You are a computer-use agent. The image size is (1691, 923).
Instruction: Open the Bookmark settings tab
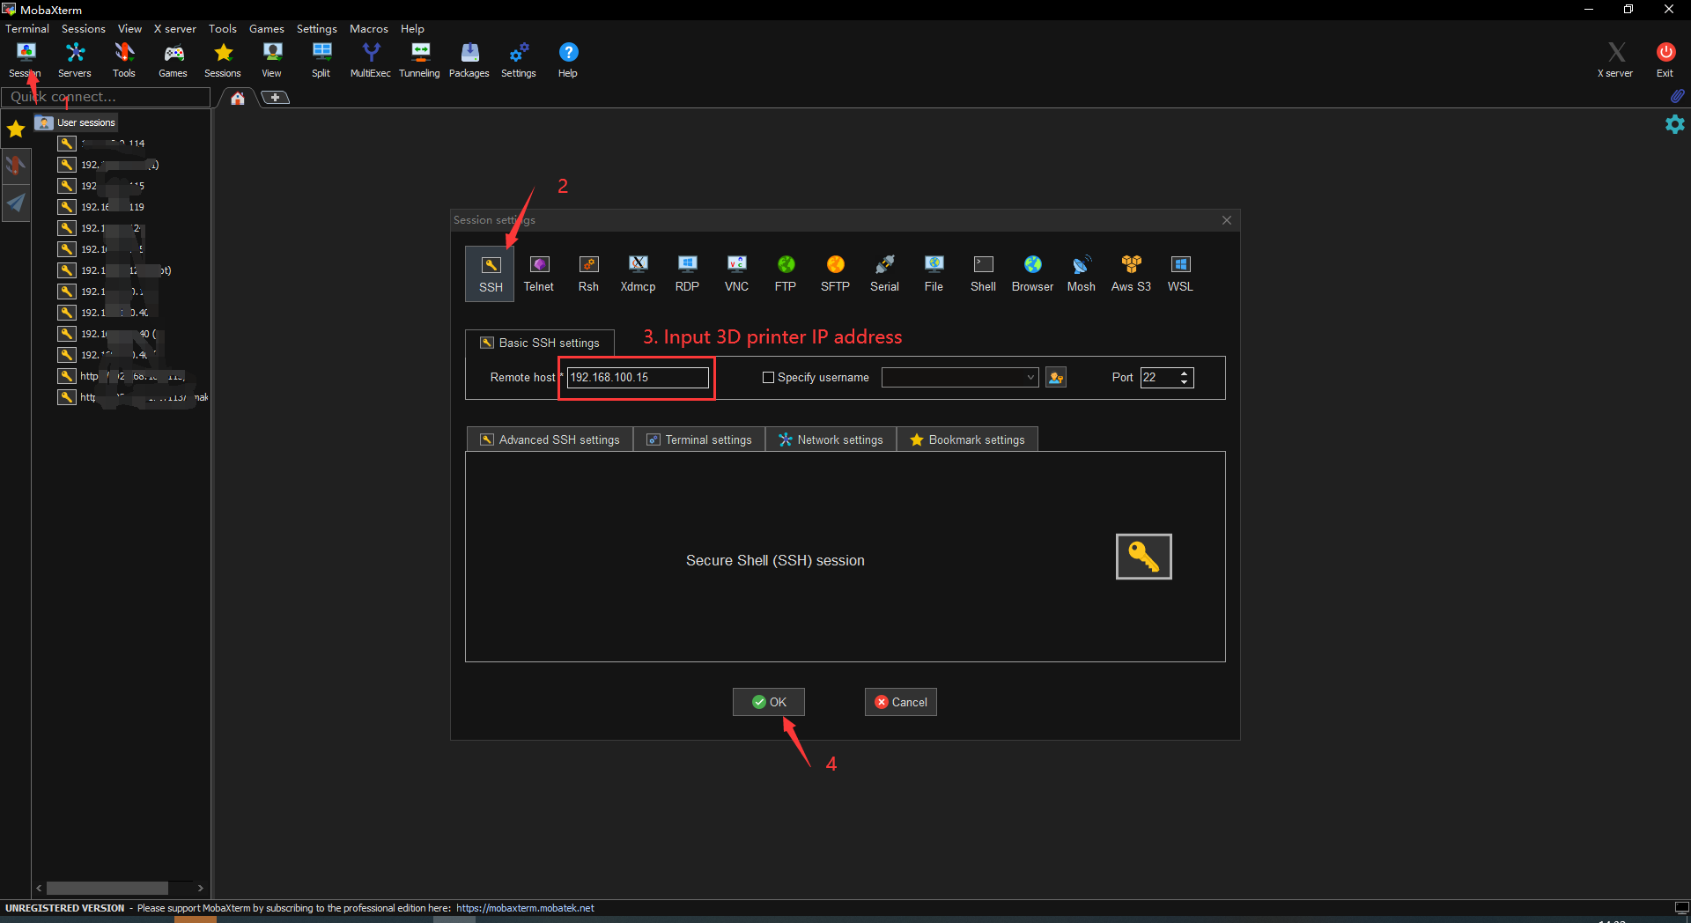(x=967, y=439)
